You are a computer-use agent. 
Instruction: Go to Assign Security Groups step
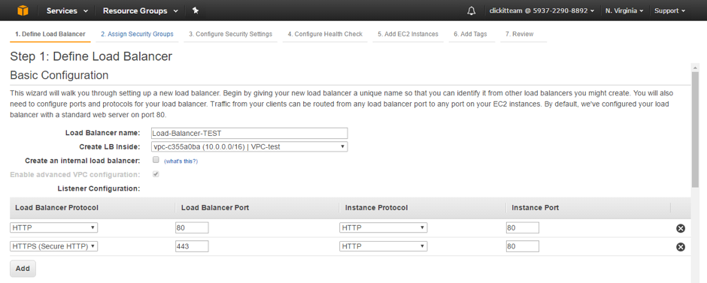tap(137, 35)
